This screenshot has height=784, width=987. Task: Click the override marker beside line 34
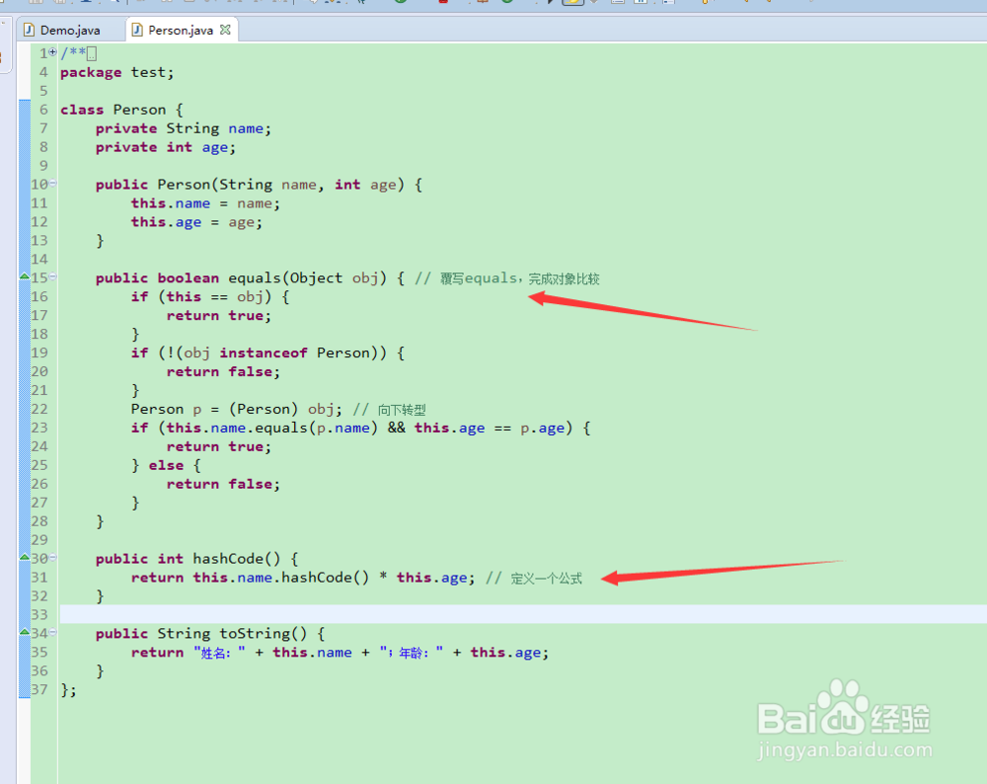click(x=25, y=631)
